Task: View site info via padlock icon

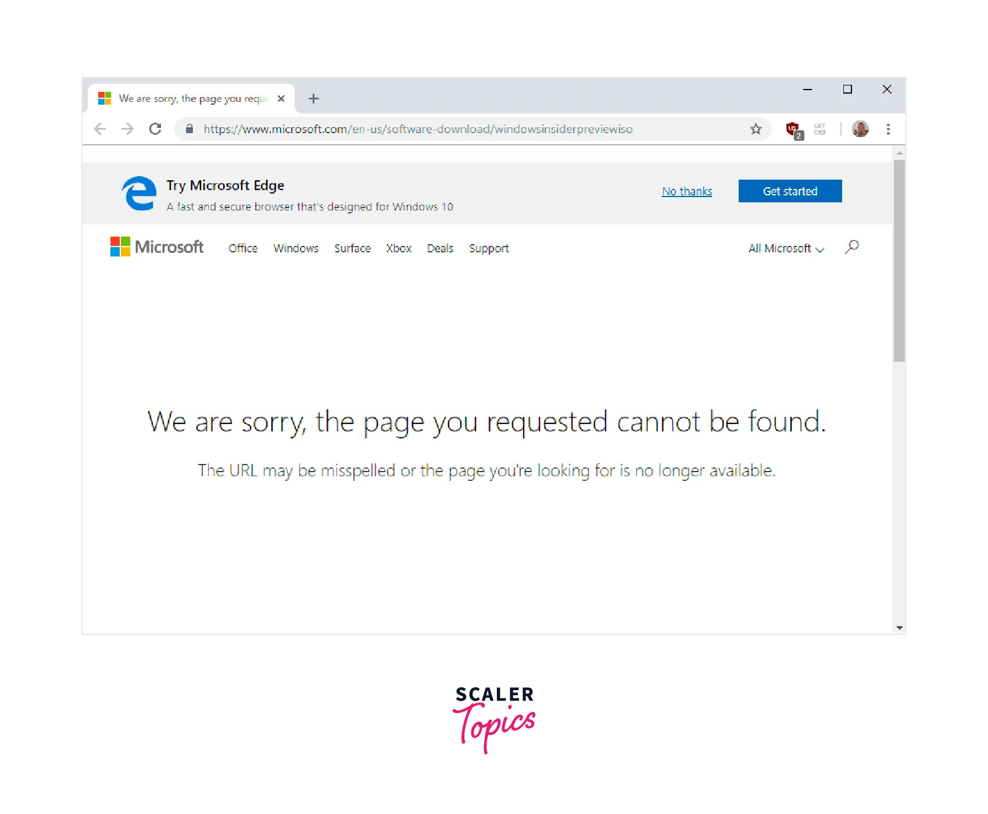Action: [x=189, y=129]
